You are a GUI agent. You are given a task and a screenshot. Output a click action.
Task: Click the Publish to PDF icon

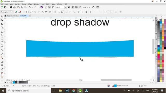click(53, 7)
